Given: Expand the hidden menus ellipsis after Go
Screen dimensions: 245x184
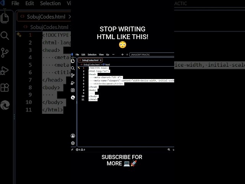Looking at the screenshot, I should tap(113, 54).
